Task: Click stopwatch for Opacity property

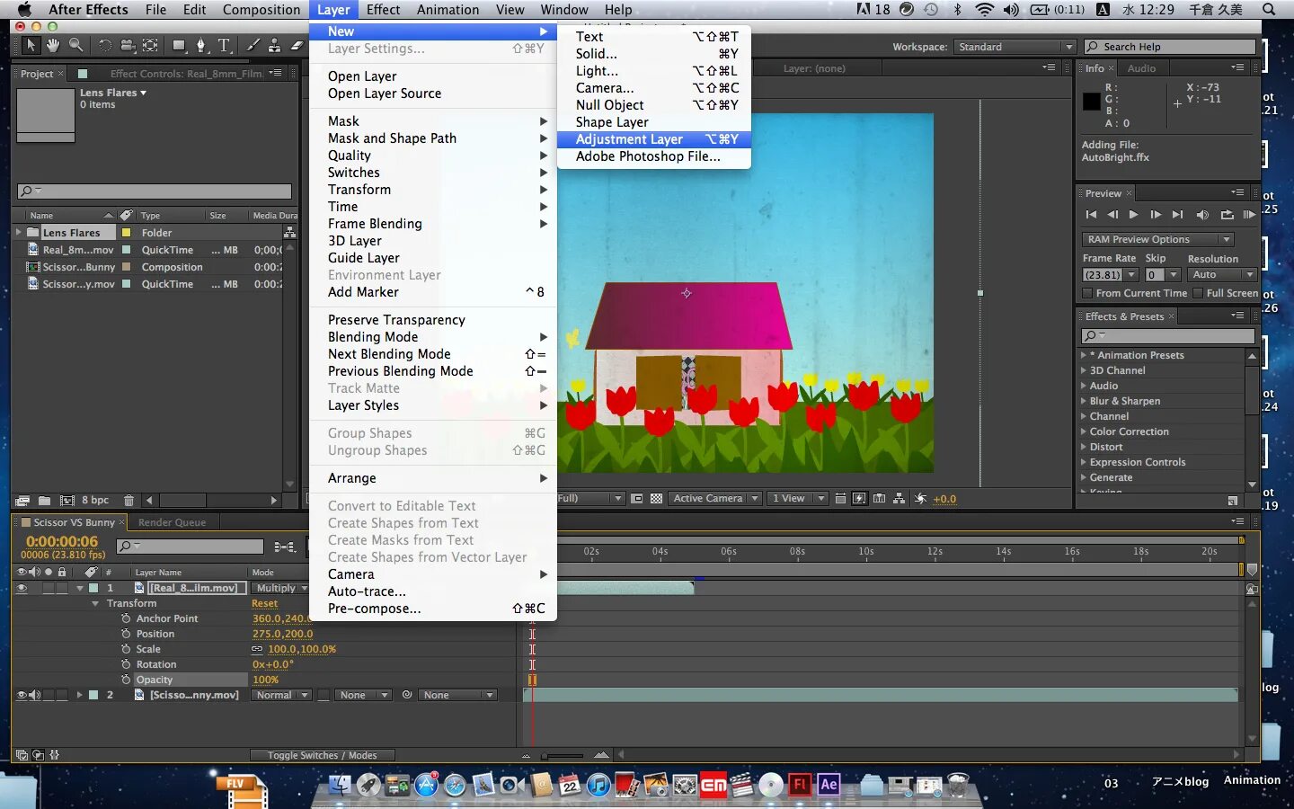Action: tap(126, 680)
